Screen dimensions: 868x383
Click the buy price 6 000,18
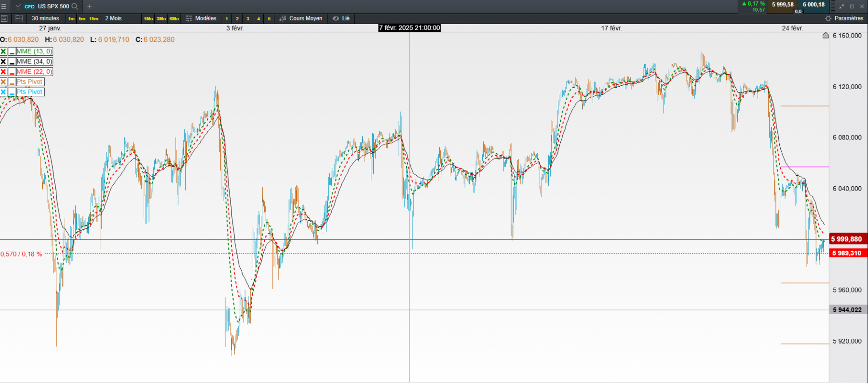pyautogui.click(x=814, y=5)
